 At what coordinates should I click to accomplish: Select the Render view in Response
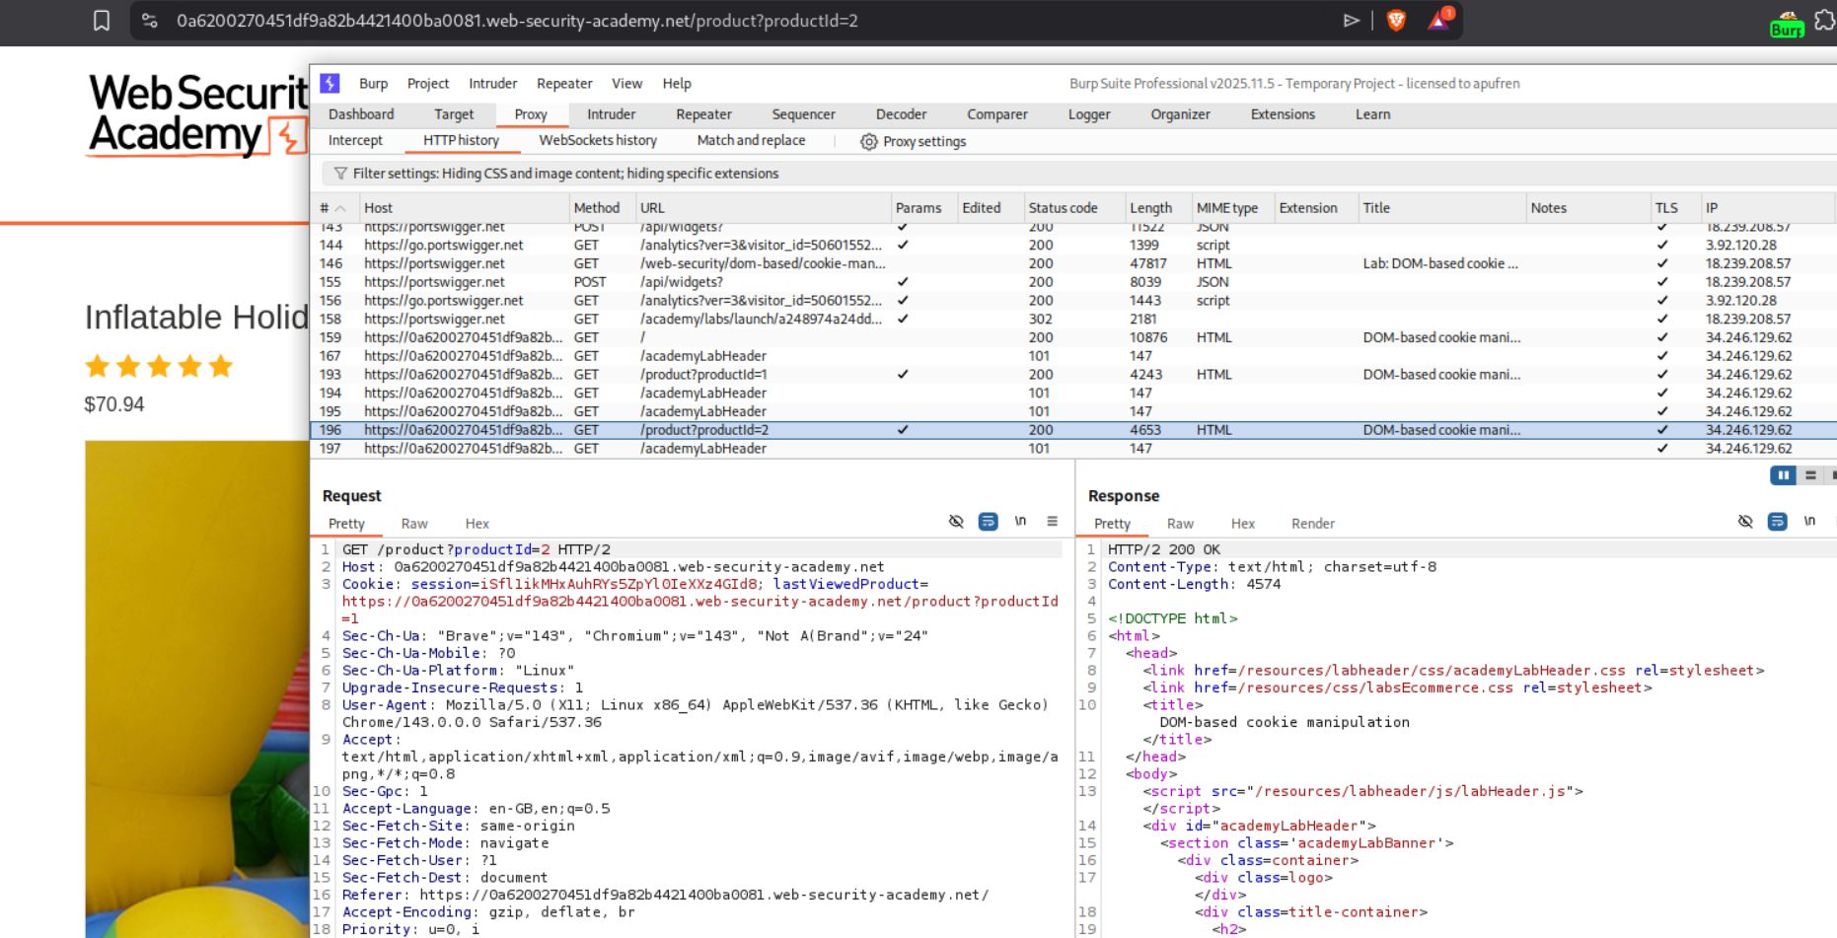pyautogui.click(x=1312, y=524)
